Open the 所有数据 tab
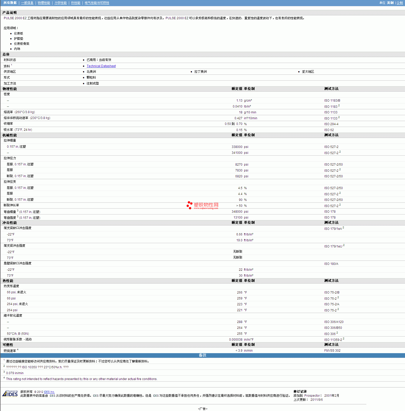Screen dimensions: 405x411 click(10, 3)
